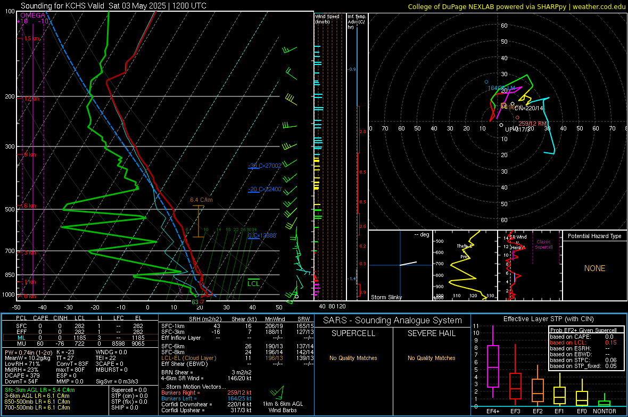
Task: Click the sounding title for KCHS
Action: click(x=113, y=6)
